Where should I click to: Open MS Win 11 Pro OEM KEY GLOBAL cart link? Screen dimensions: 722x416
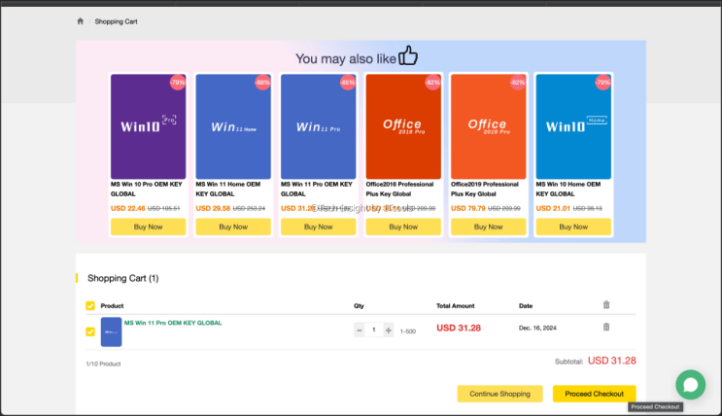(x=173, y=323)
